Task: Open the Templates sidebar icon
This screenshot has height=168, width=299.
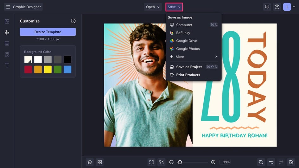Action: pos(7,43)
